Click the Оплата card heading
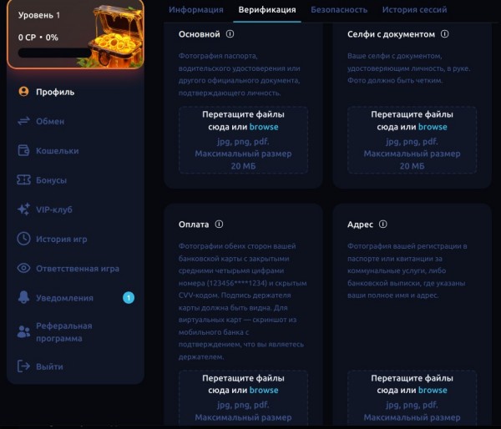 point(194,225)
